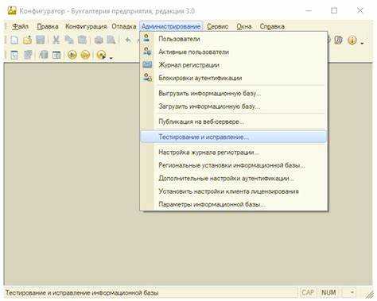Click the Copy toolbar icon
The width and height of the screenshot is (377, 301).
tap(69, 40)
